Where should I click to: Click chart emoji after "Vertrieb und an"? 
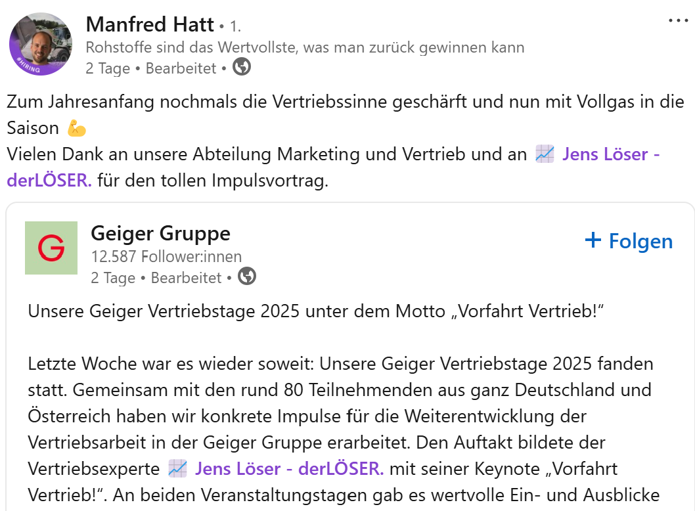point(545,154)
